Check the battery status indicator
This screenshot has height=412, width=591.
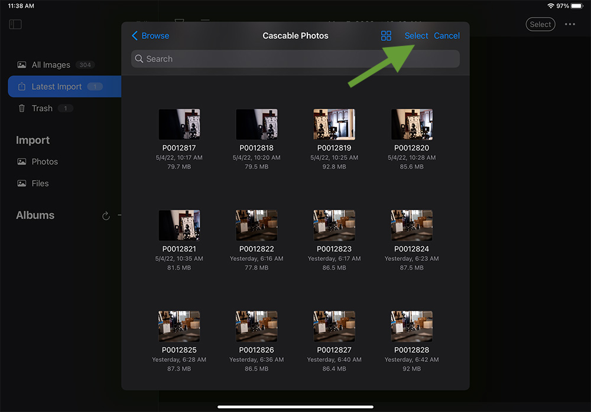coord(577,6)
